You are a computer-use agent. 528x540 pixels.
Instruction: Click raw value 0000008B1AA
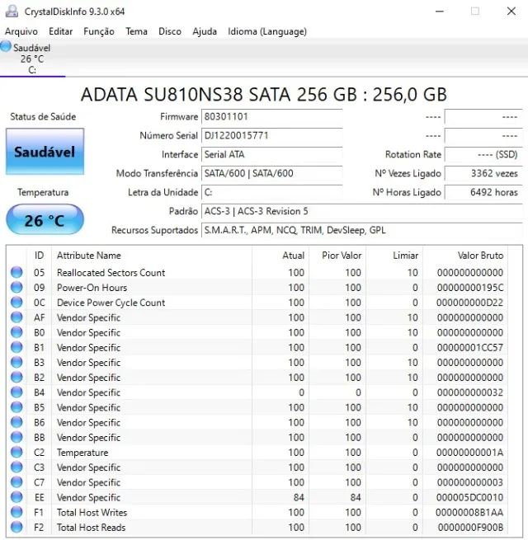point(469,513)
